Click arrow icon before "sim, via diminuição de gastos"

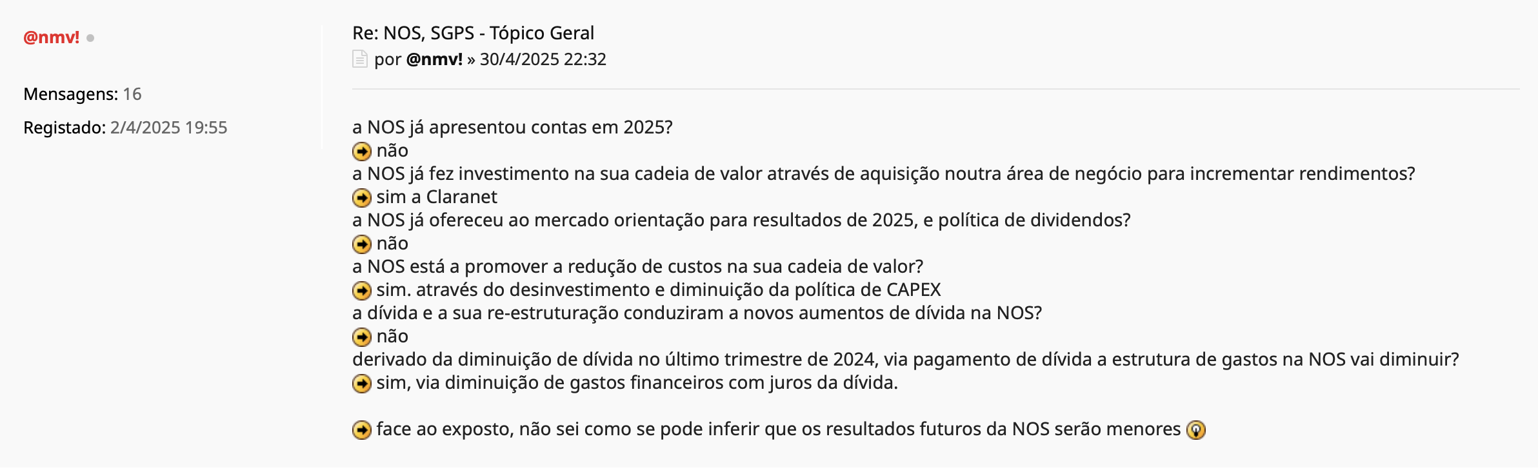[x=362, y=384]
